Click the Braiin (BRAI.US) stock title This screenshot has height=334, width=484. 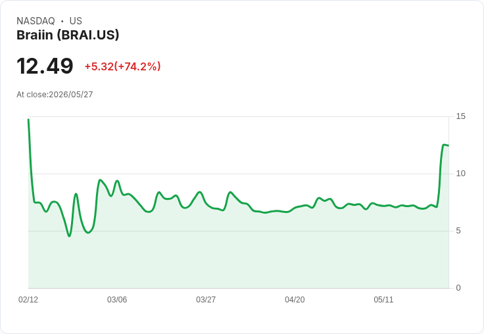68,36
